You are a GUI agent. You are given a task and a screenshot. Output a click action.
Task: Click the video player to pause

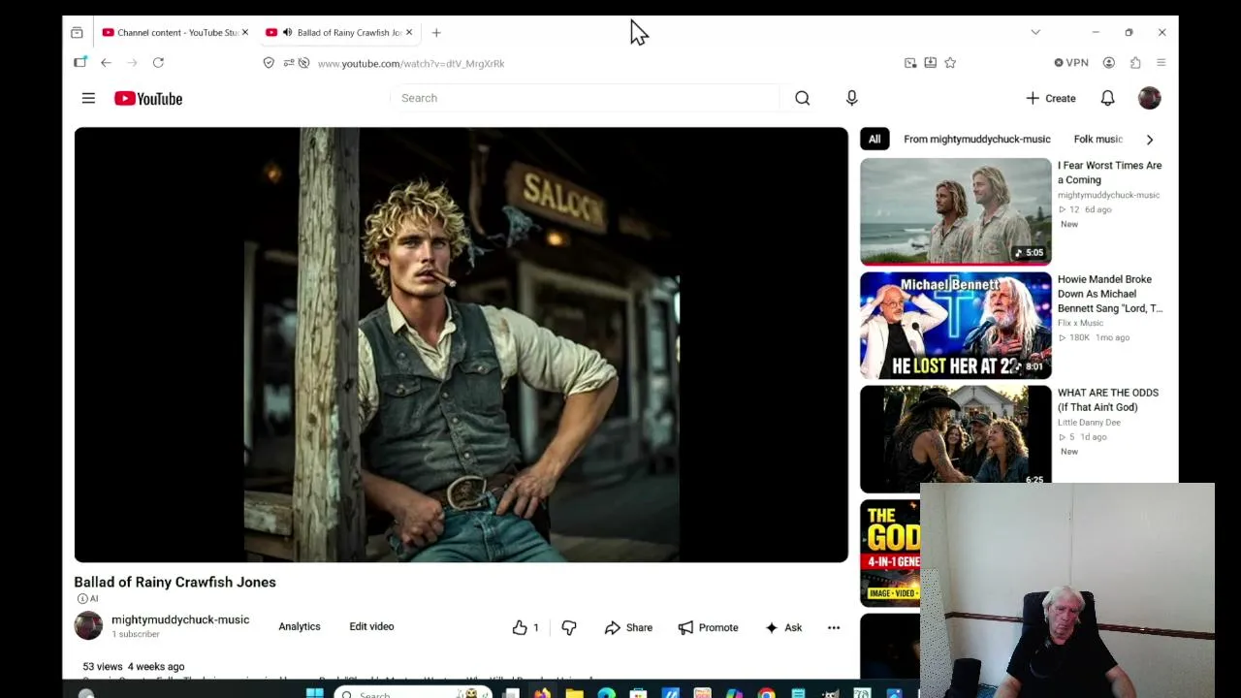[x=461, y=345]
